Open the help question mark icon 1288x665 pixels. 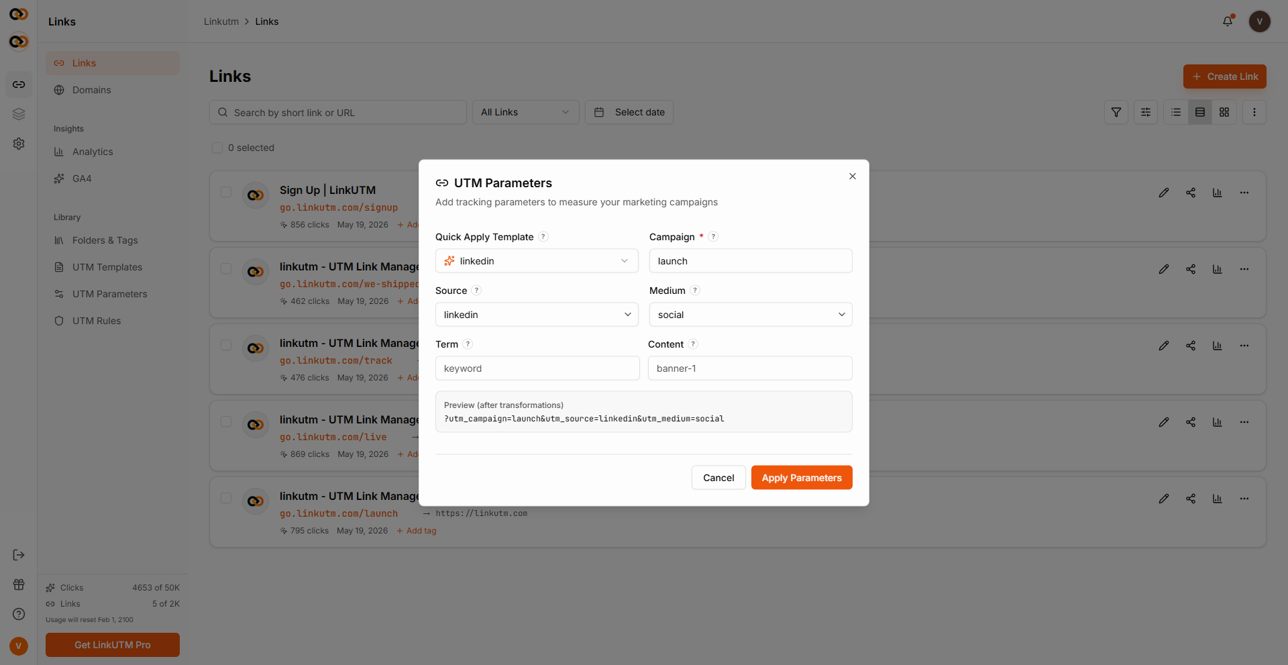(19, 614)
